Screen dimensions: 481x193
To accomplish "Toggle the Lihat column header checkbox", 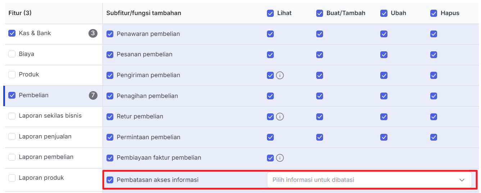I will [271, 13].
